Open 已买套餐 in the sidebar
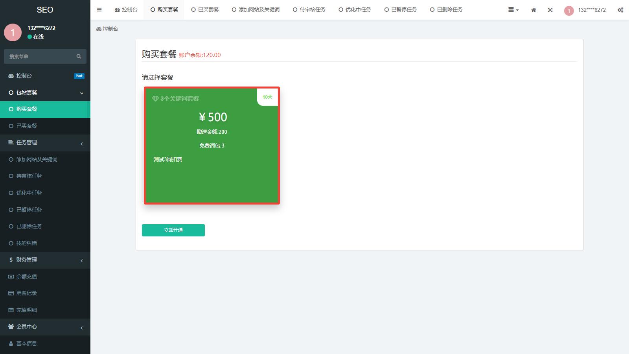Image resolution: width=629 pixels, height=354 pixels. pyautogui.click(x=45, y=126)
